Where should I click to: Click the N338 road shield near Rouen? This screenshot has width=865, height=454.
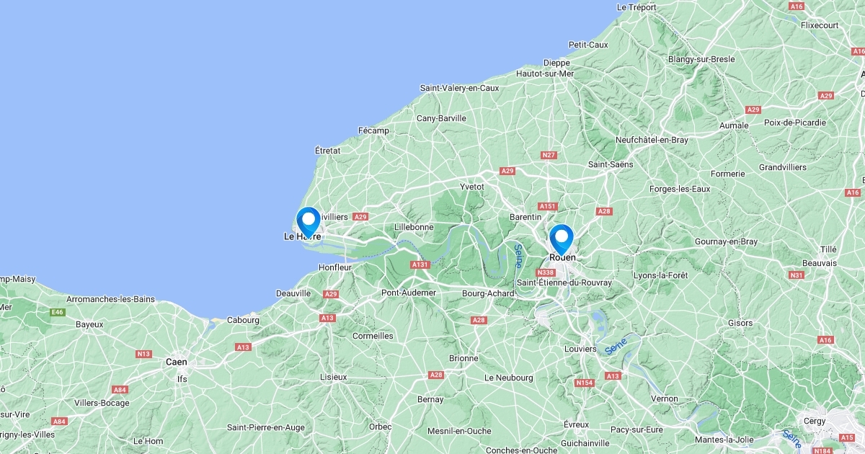point(546,272)
